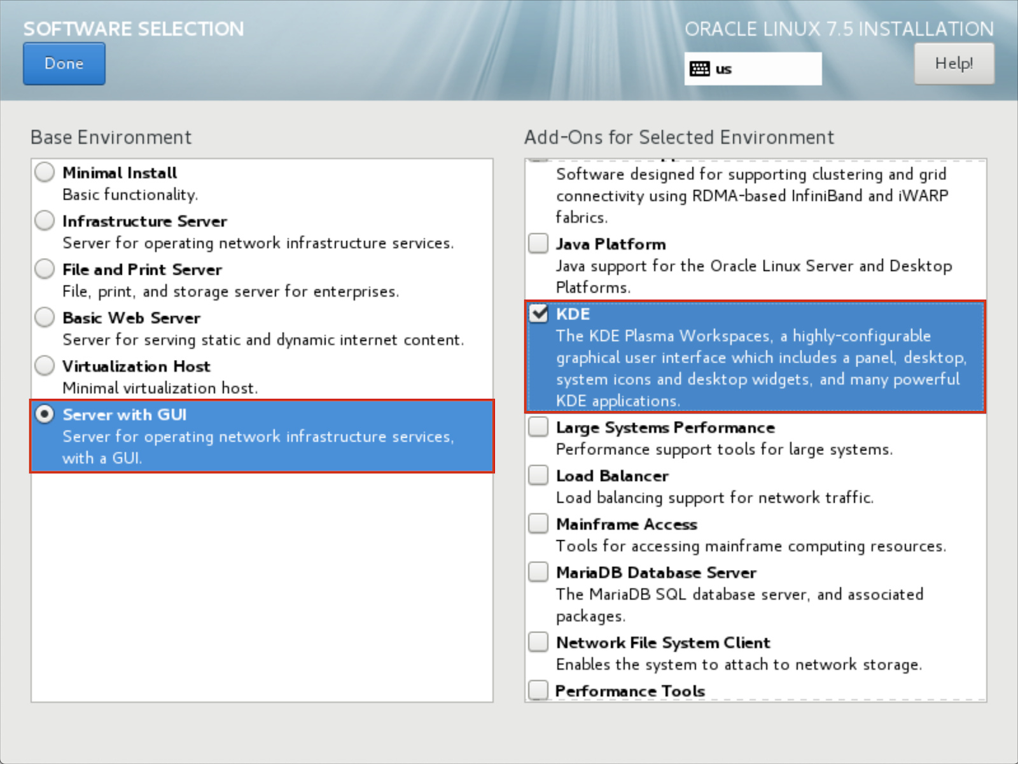Click the 'Infrastructure Server' label
1018x764 pixels.
coord(144,221)
